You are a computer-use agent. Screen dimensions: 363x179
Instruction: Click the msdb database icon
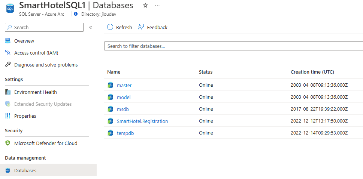[x=111, y=109]
